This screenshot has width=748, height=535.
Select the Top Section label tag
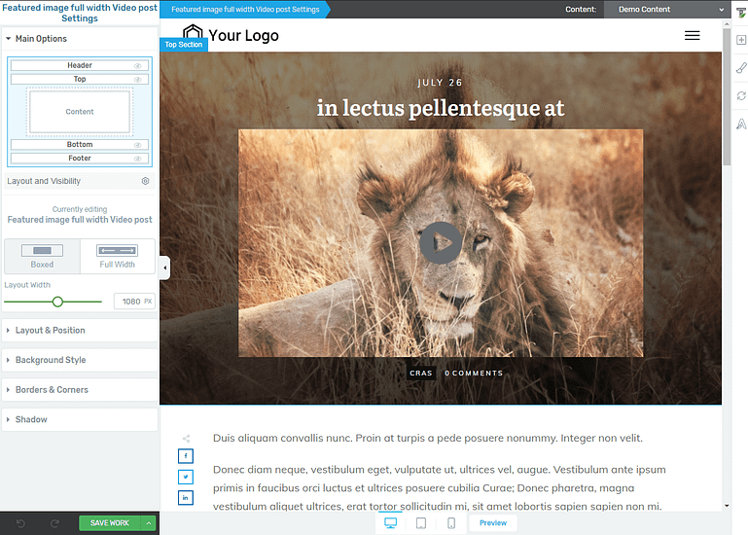pos(184,45)
